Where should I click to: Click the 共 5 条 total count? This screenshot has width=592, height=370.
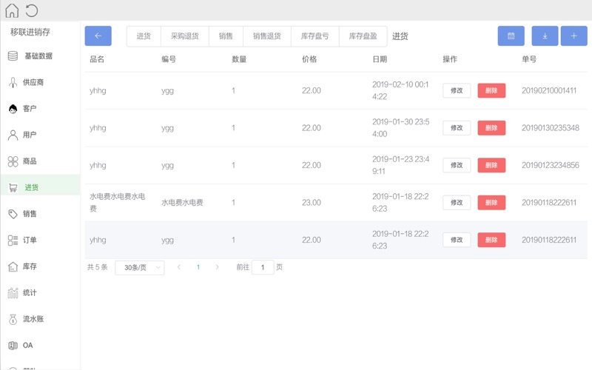coord(98,267)
